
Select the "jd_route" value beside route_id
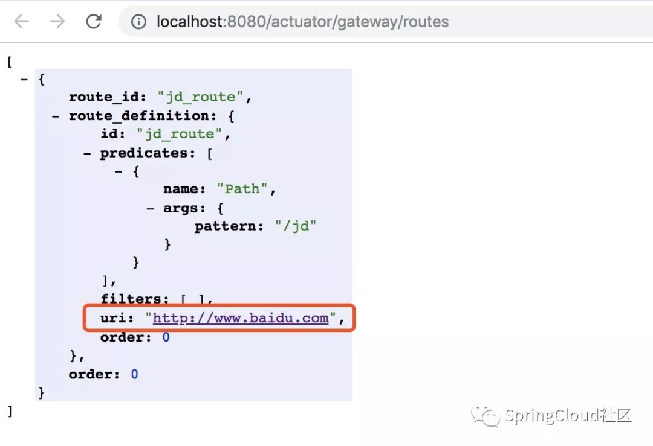[x=200, y=97]
